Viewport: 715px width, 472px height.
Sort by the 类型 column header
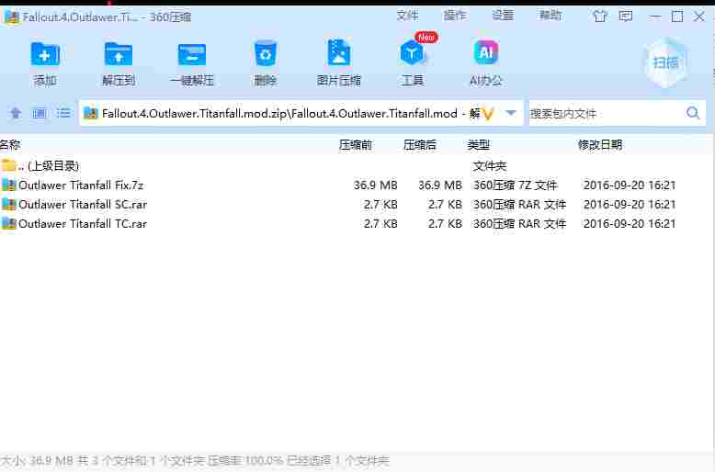point(478,145)
